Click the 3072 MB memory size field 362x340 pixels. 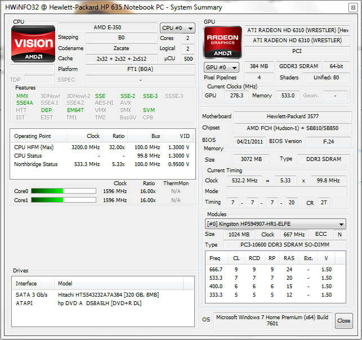(x=252, y=159)
